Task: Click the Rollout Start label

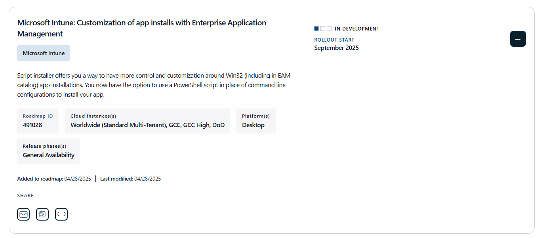Action: tap(334, 40)
